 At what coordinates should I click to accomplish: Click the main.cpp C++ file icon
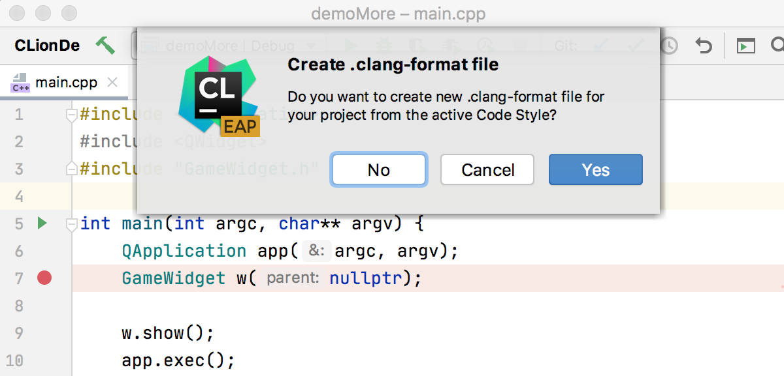[x=20, y=83]
